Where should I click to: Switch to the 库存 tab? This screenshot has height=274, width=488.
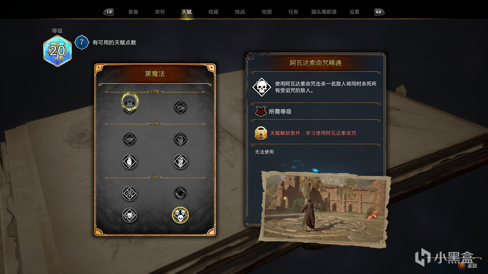pyautogui.click(x=160, y=12)
